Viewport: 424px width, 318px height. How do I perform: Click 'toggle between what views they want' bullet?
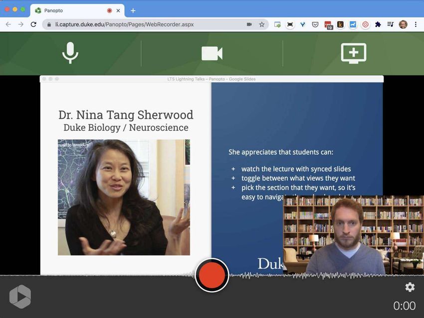(298, 178)
